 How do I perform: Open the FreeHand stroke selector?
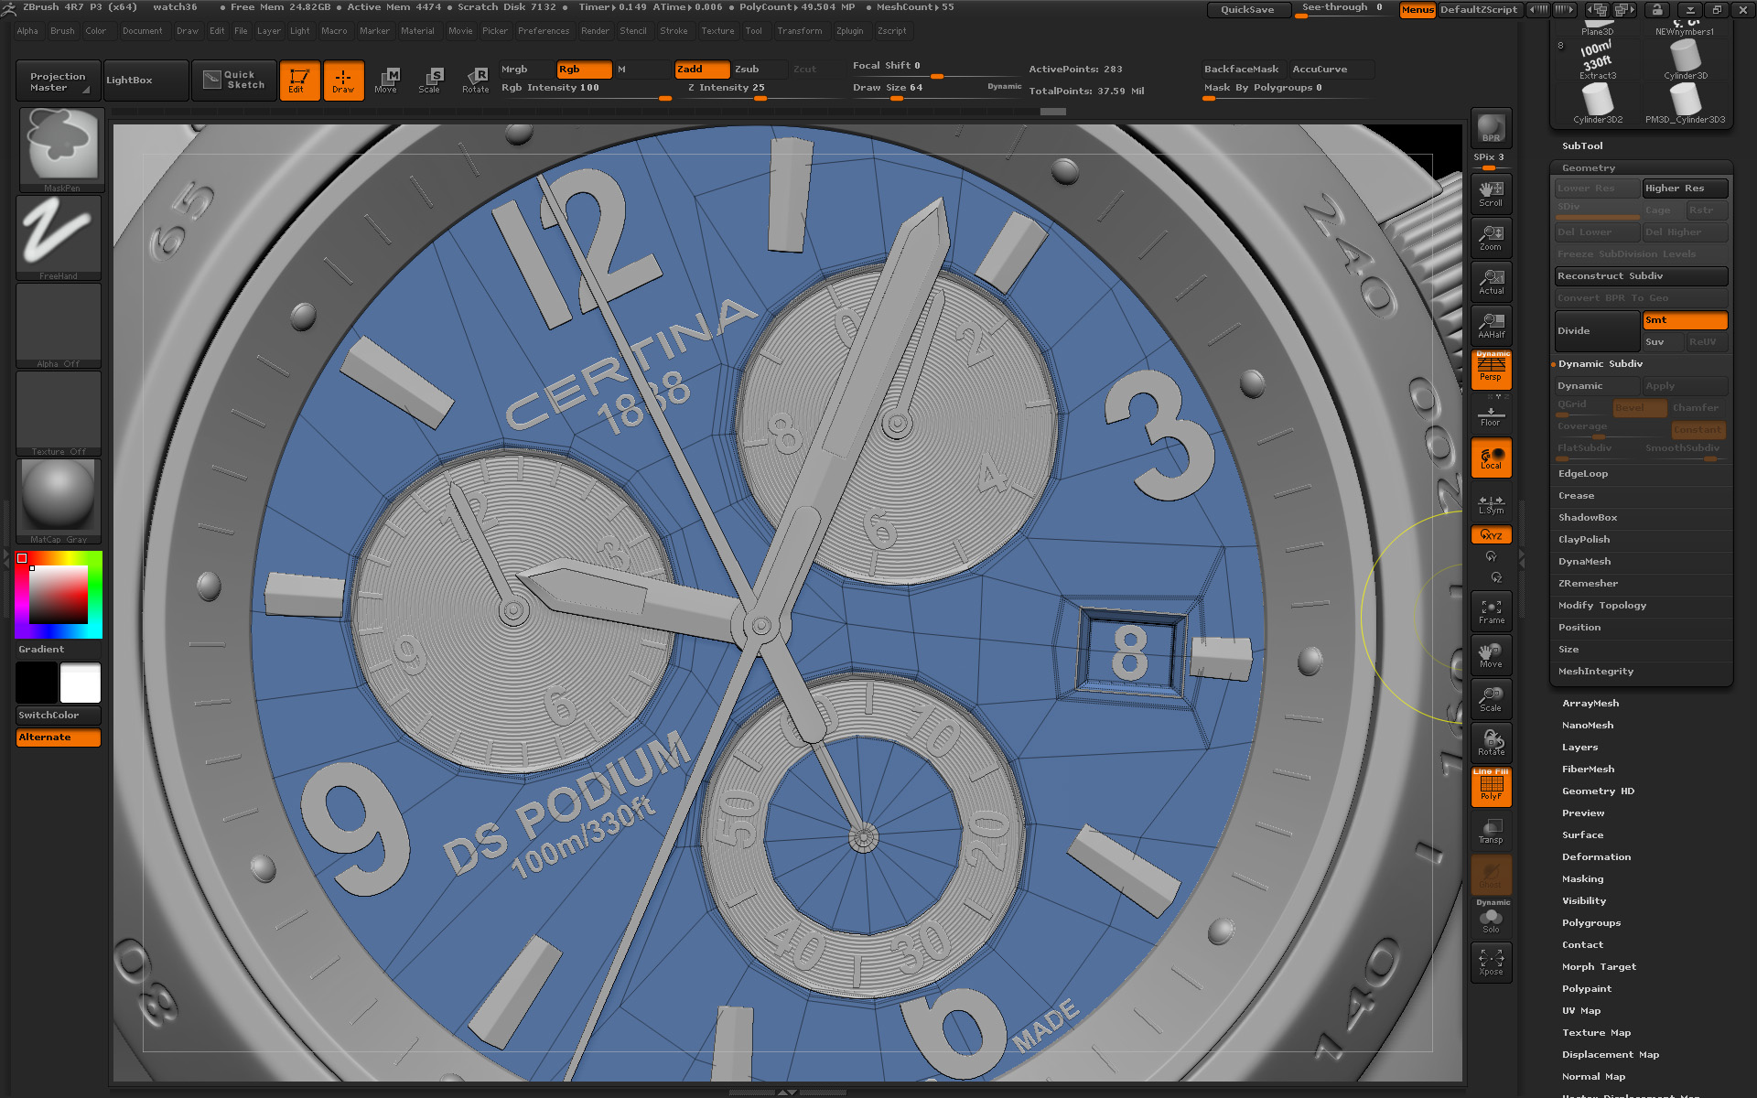pos(59,237)
